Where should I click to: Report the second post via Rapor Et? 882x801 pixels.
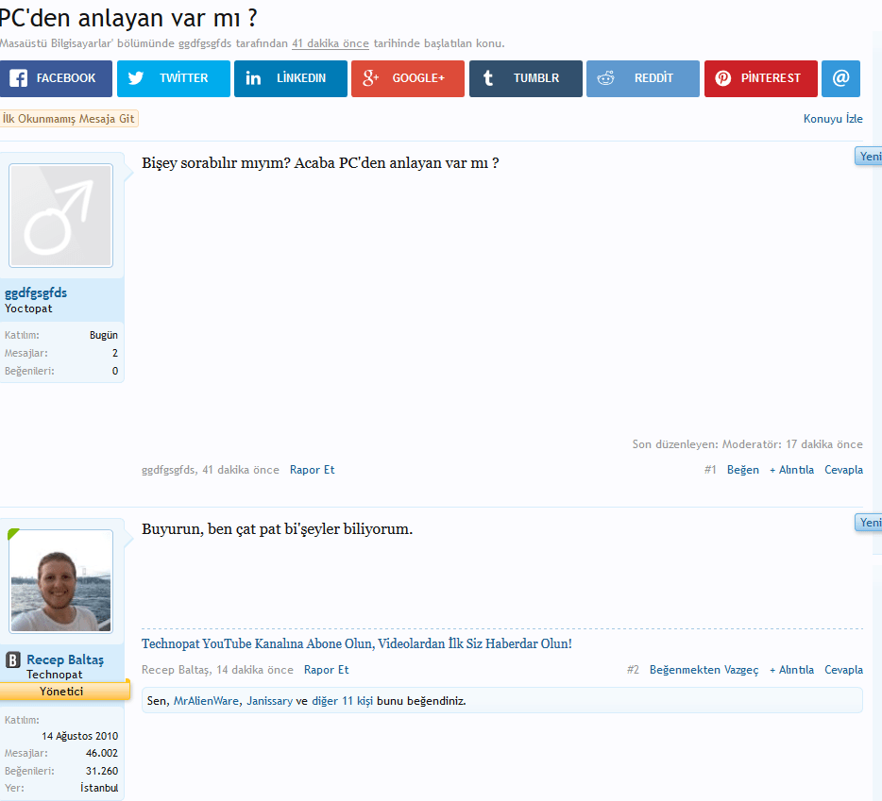[x=326, y=670]
